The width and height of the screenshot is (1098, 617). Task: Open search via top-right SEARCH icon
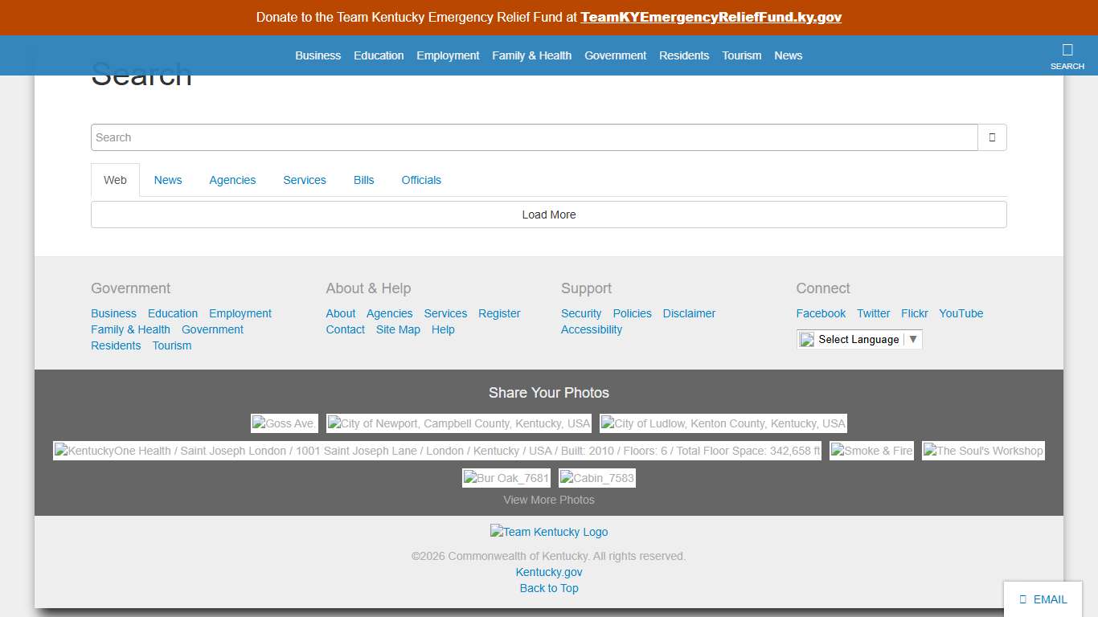pyautogui.click(x=1067, y=55)
